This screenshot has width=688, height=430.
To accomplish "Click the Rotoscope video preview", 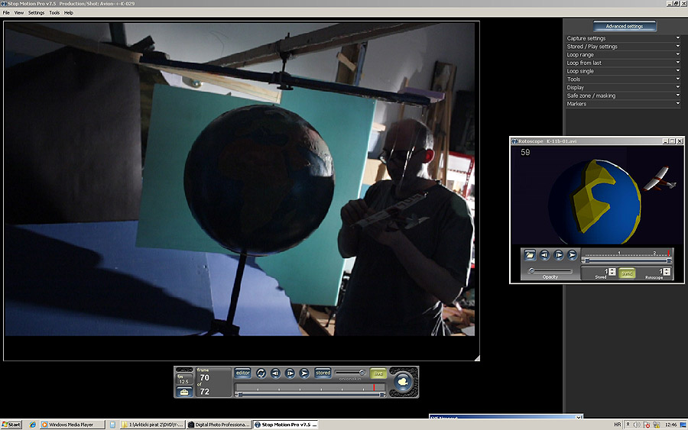I will (x=597, y=195).
